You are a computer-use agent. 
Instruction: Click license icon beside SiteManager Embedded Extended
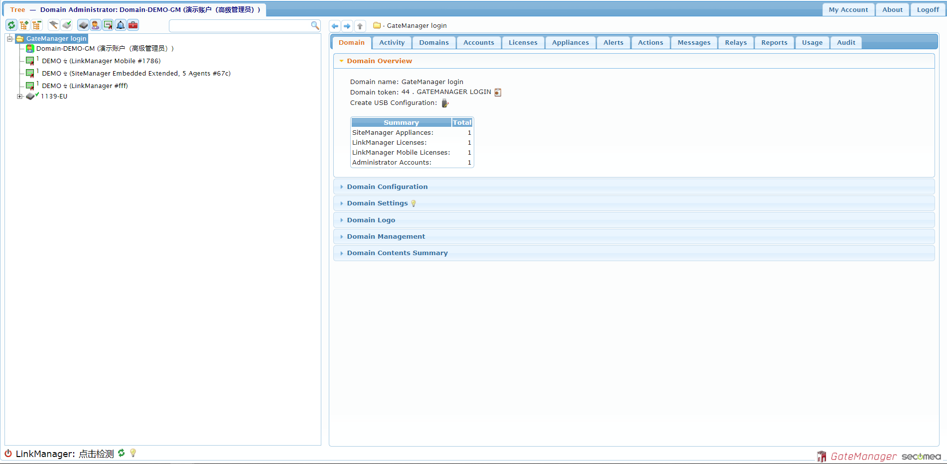30,74
